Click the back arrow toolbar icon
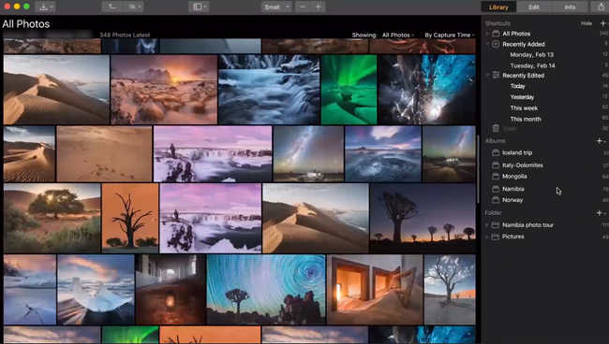 pyautogui.click(x=112, y=7)
